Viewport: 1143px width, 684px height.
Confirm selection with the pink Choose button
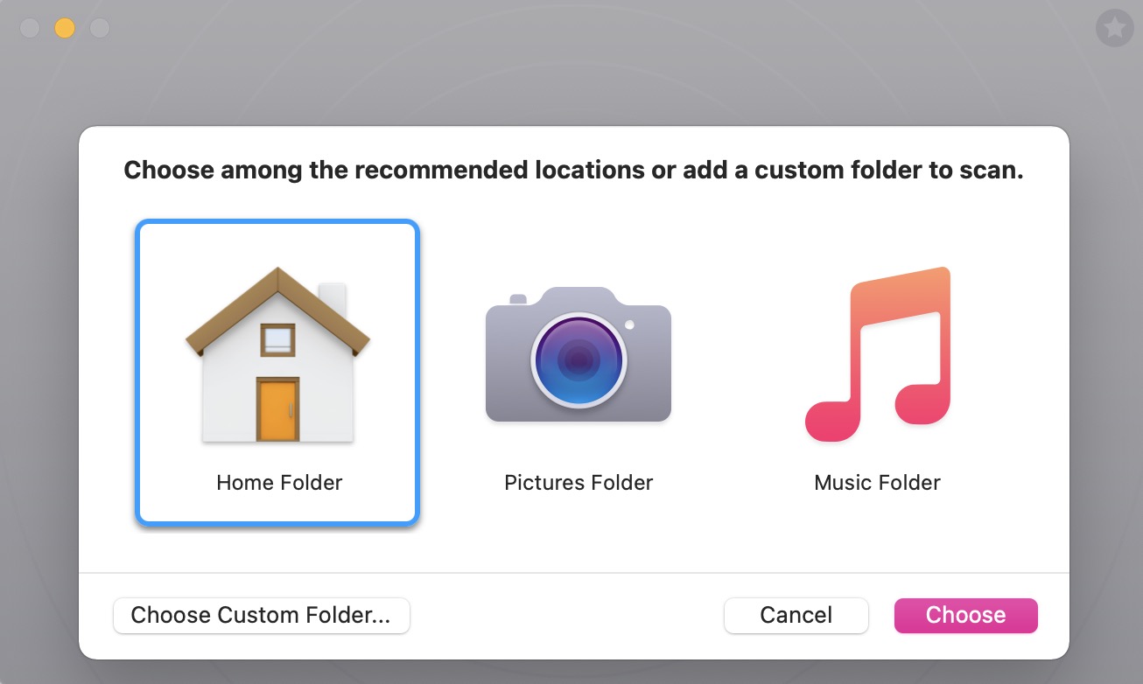point(966,616)
